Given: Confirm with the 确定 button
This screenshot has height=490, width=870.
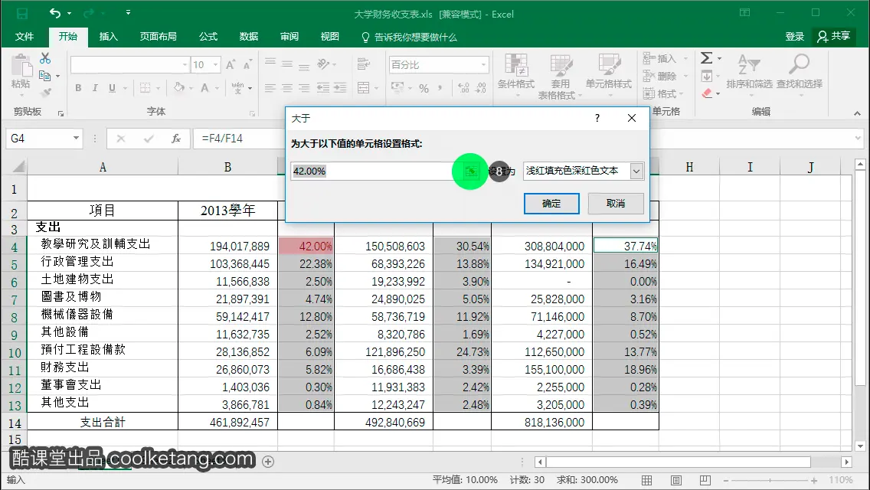Looking at the screenshot, I should pyautogui.click(x=551, y=204).
